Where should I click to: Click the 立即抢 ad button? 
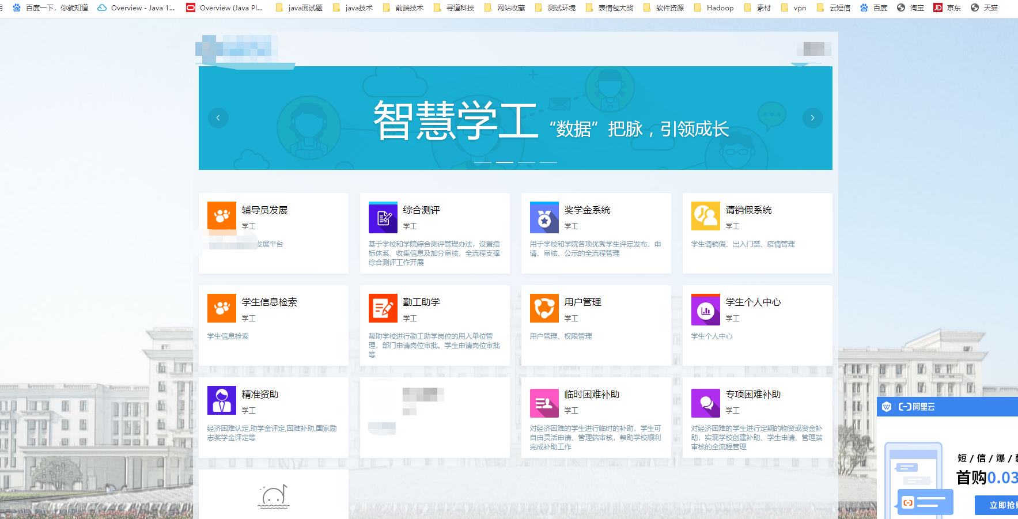tap(997, 505)
